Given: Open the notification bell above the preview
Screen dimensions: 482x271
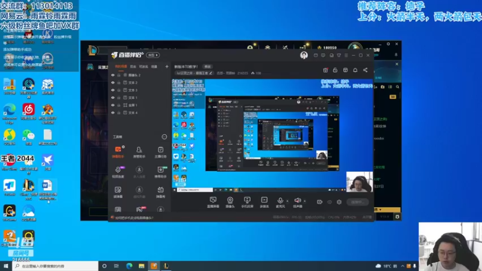Looking at the screenshot, I should coord(355,70).
